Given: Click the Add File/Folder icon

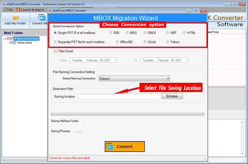Looking at the screenshot, I should 16,18.
